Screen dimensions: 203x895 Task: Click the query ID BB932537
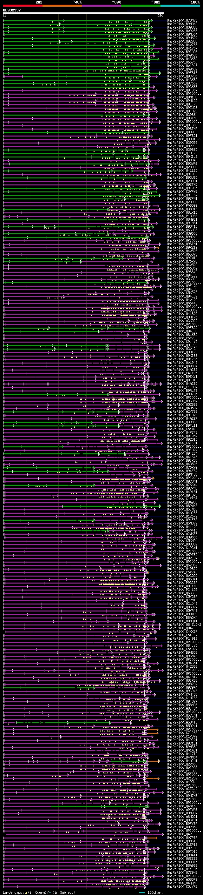point(12,10)
